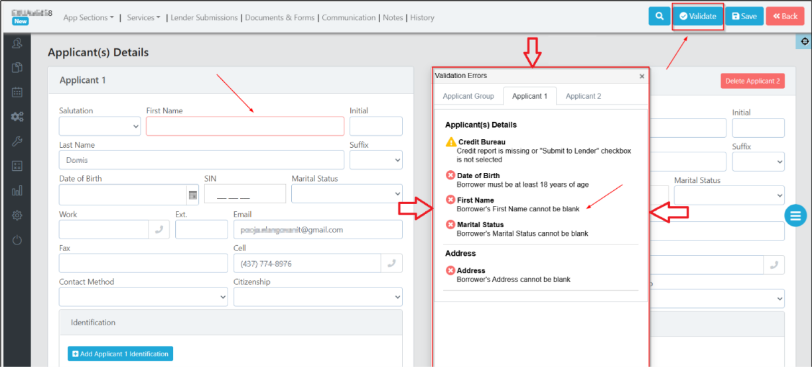Click the power icon in left sidebar
The image size is (812, 367).
click(17, 240)
